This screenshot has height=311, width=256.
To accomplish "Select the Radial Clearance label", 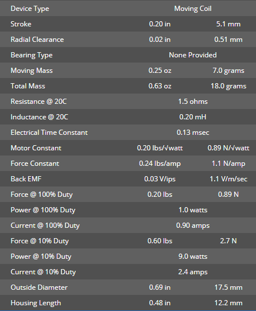I will tap(37, 40).
